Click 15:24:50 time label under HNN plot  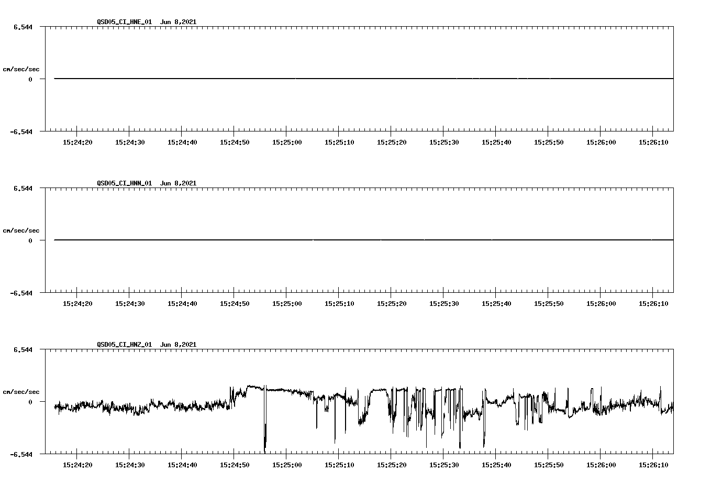point(235,304)
